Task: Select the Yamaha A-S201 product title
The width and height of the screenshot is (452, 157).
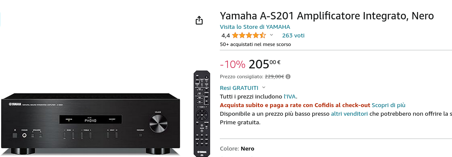Action: 327,15
